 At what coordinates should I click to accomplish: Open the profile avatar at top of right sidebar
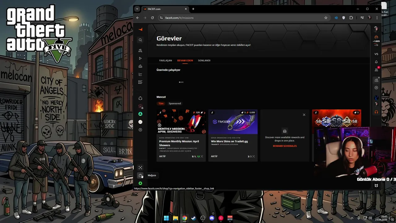coord(376,29)
